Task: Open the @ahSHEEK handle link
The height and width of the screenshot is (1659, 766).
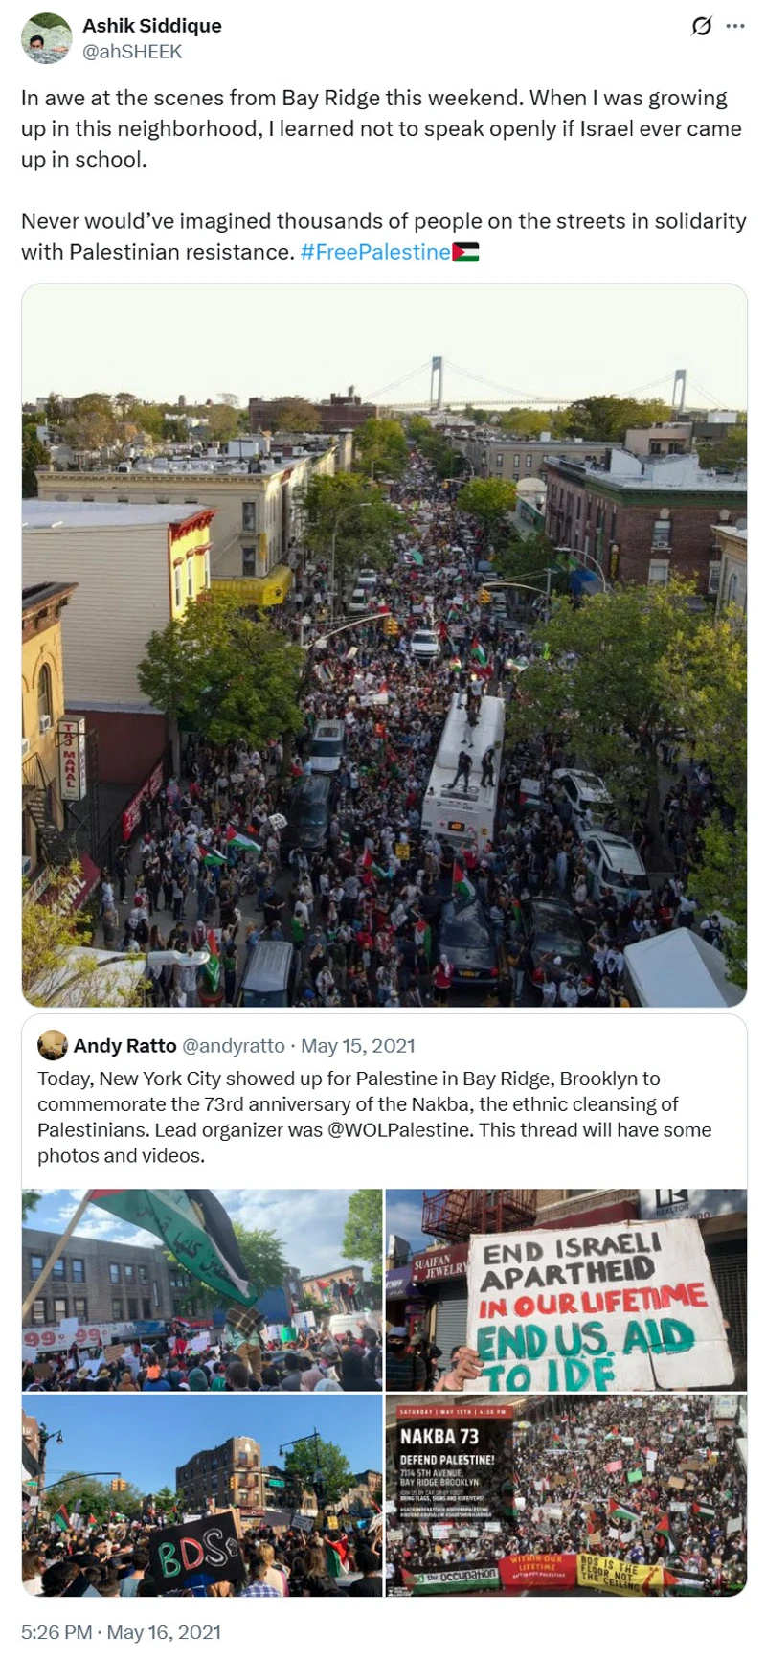Action: [132, 52]
